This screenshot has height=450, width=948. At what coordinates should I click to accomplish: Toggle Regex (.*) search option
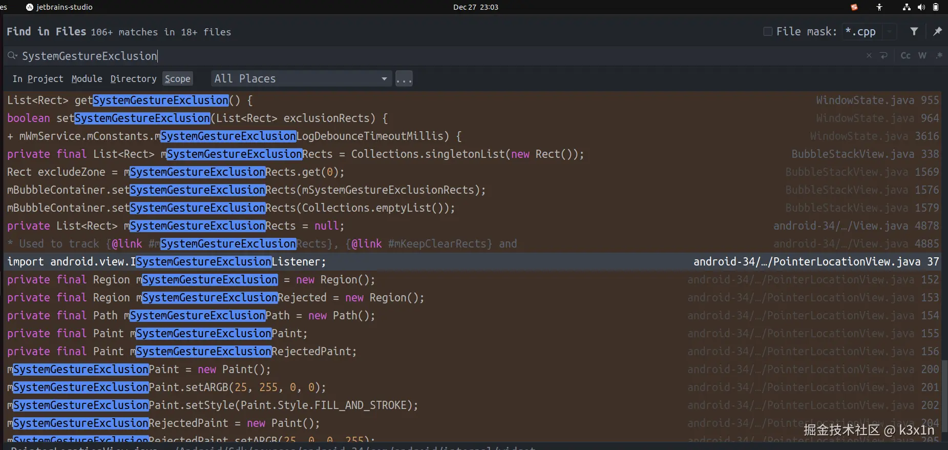point(939,55)
